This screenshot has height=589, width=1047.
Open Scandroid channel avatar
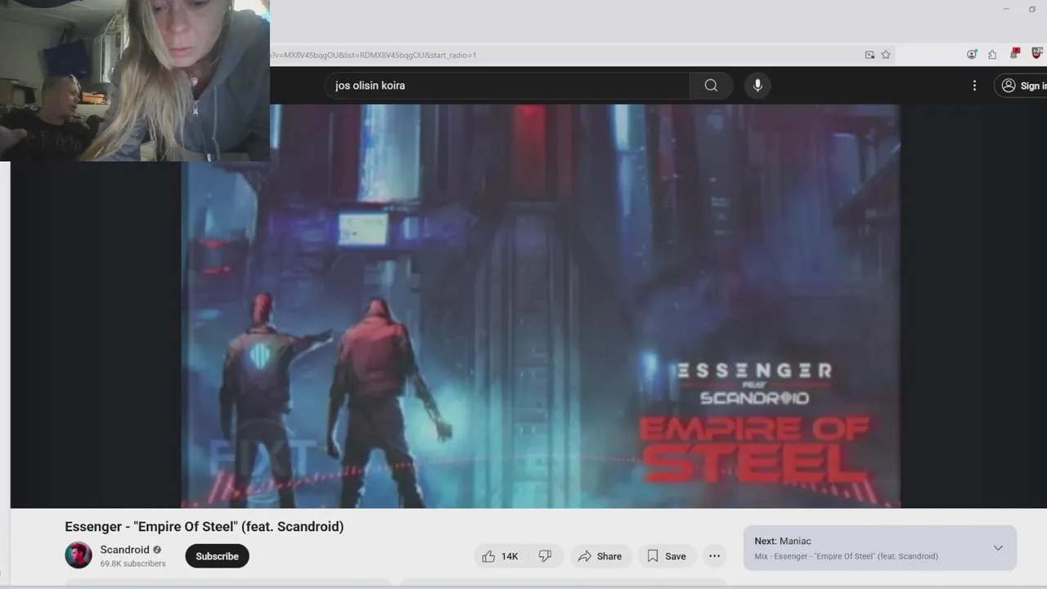pyautogui.click(x=79, y=555)
